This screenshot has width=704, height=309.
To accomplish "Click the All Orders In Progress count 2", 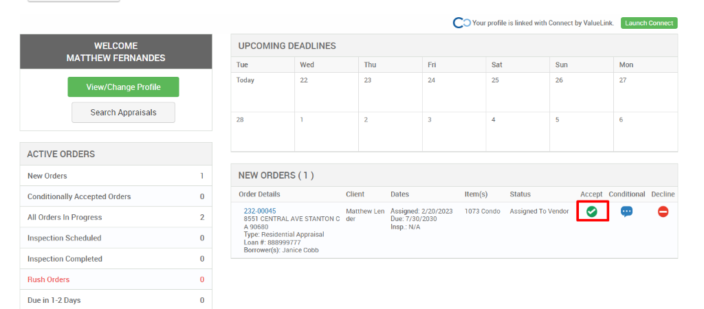I will point(202,218).
